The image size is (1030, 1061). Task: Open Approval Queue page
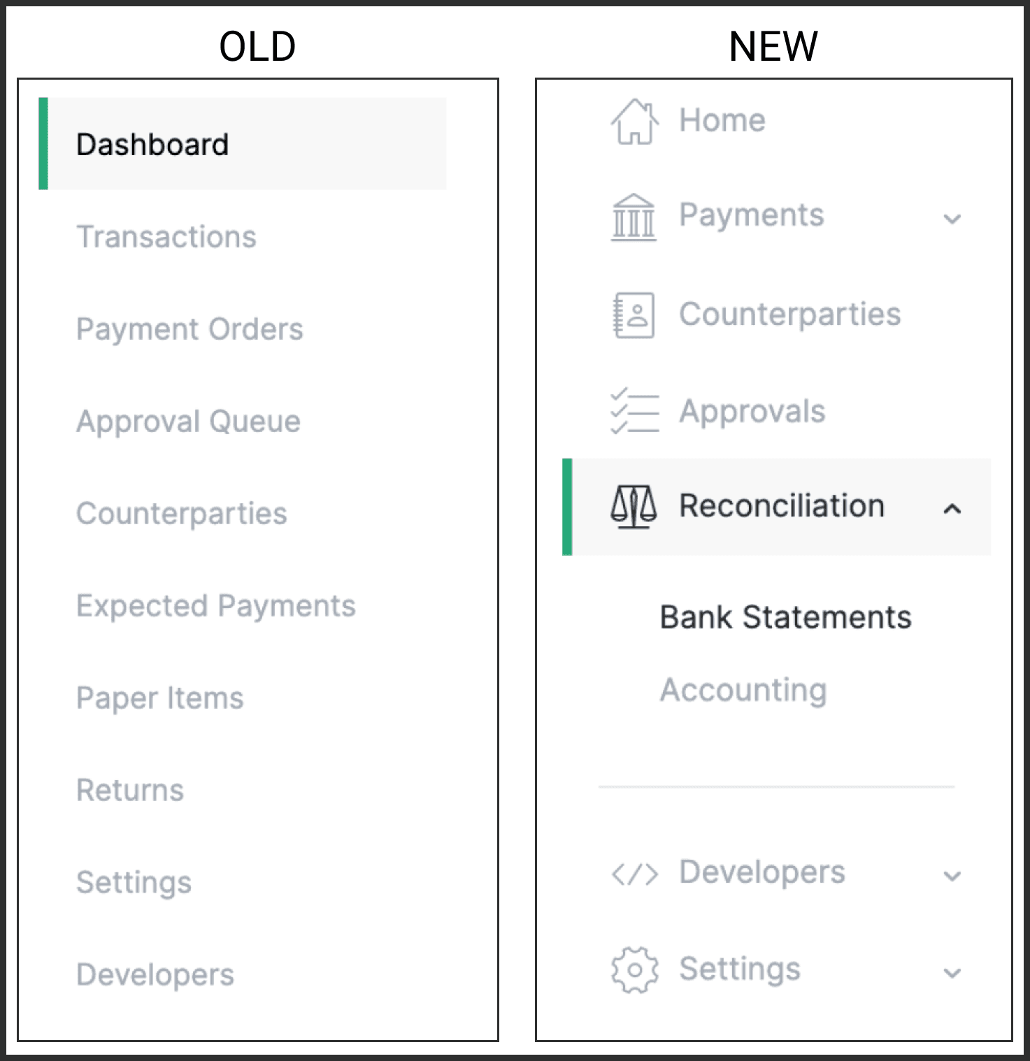pyautogui.click(x=188, y=421)
